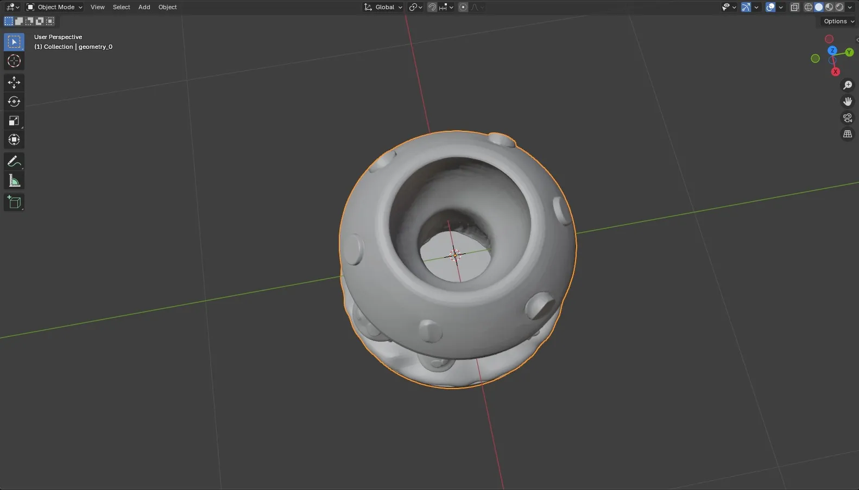Click the green Y axis gizmo ball
This screenshot has width=859, height=490.
849,52
